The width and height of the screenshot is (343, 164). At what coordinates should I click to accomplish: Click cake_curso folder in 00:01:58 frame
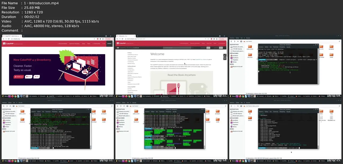(x=136, y=112)
